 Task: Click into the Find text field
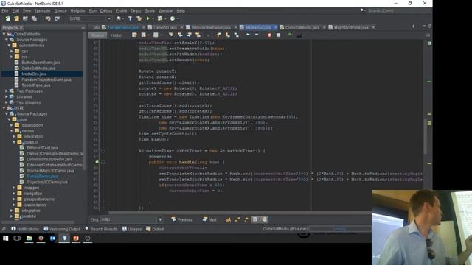pyautogui.click(x=129, y=219)
